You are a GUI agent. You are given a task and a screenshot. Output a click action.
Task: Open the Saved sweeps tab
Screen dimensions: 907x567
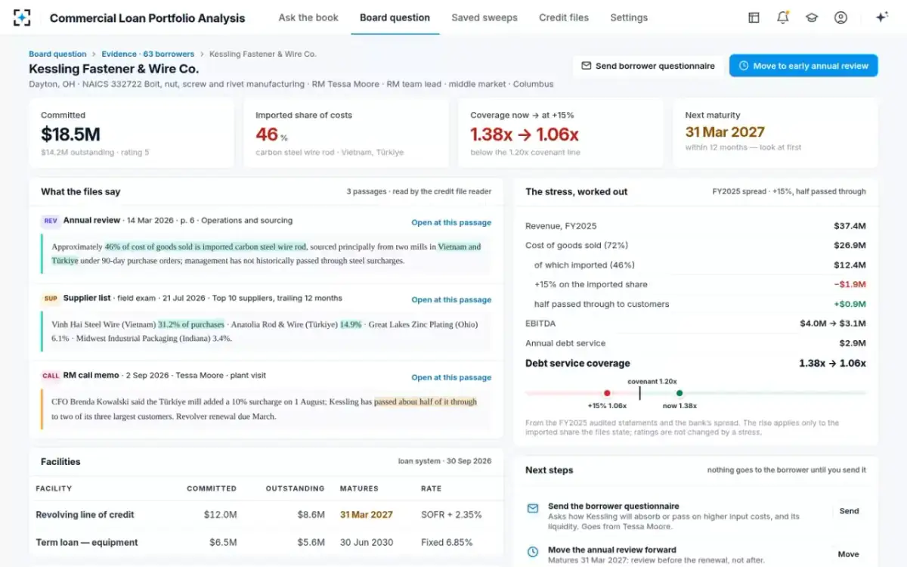(484, 17)
